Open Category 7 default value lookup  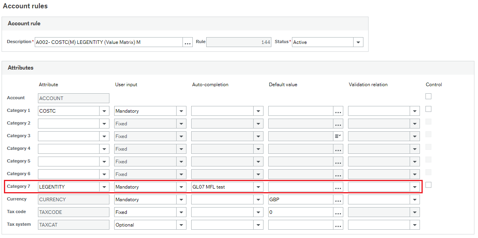[x=338, y=186]
